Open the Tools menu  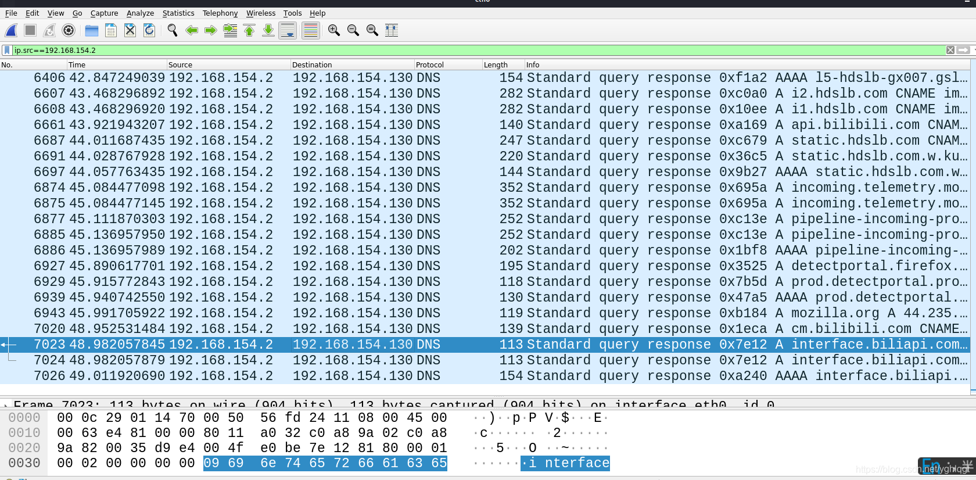[293, 13]
